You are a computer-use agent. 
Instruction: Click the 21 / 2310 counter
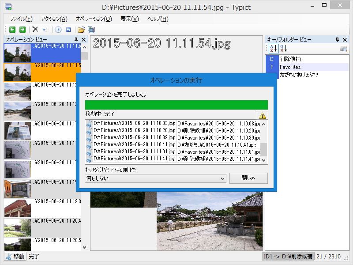[x=328, y=257]
